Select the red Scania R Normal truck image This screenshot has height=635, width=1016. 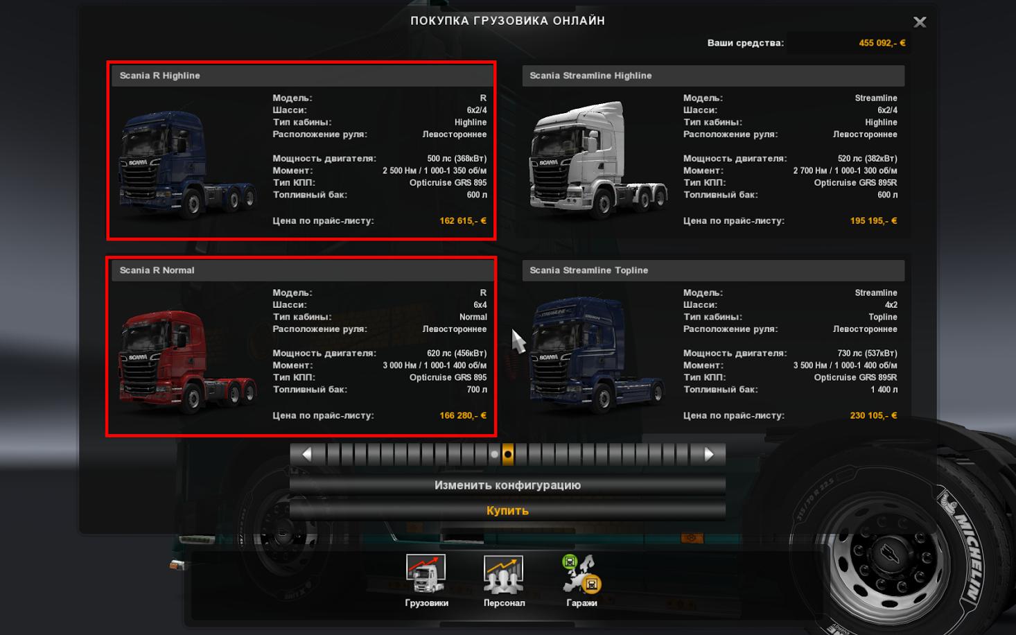tap(189, 359)
